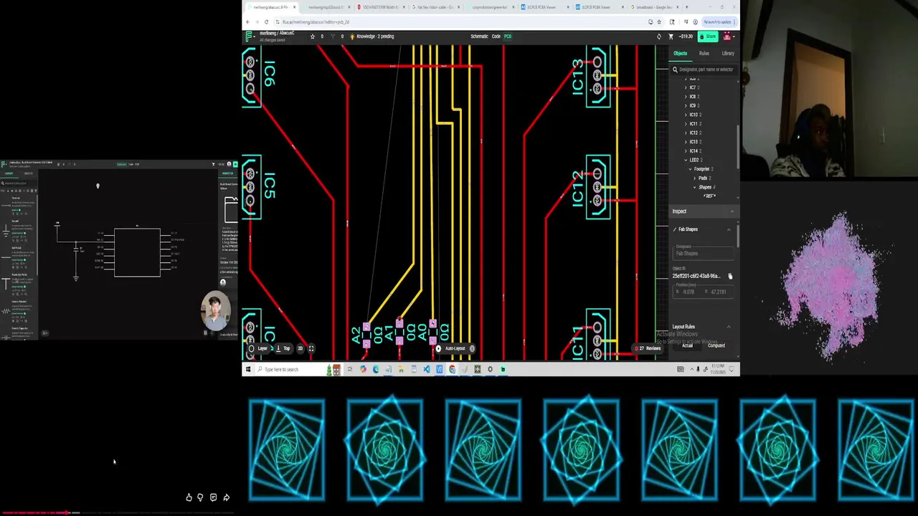
Task: Toggle the 2D view mode
Action: pyautogui.click(x=300, y=349)
